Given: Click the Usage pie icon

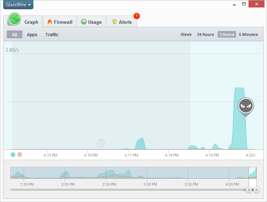Looking at the screenshot, I should pos(83,22).
